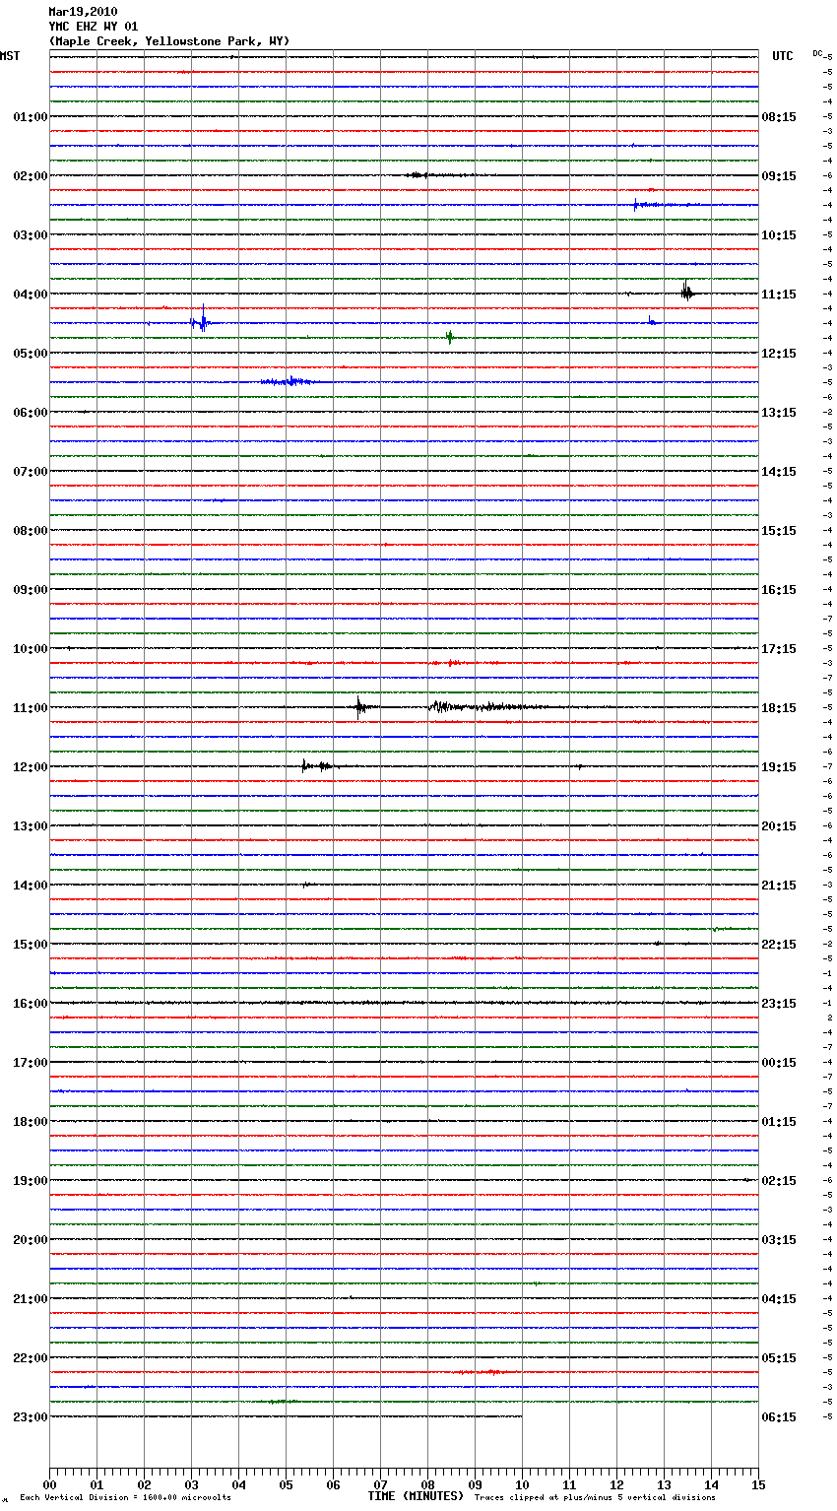837x1511 pixels.
Task: Click the minute axis tick label '15'
Action: 758,1484
